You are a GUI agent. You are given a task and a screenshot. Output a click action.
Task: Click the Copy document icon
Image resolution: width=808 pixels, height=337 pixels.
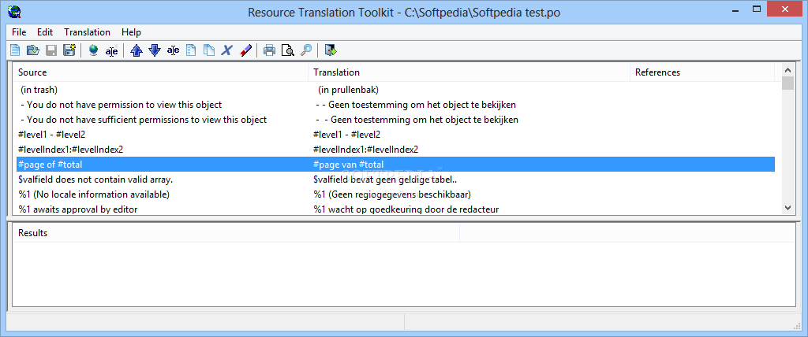tap(191, 50)
